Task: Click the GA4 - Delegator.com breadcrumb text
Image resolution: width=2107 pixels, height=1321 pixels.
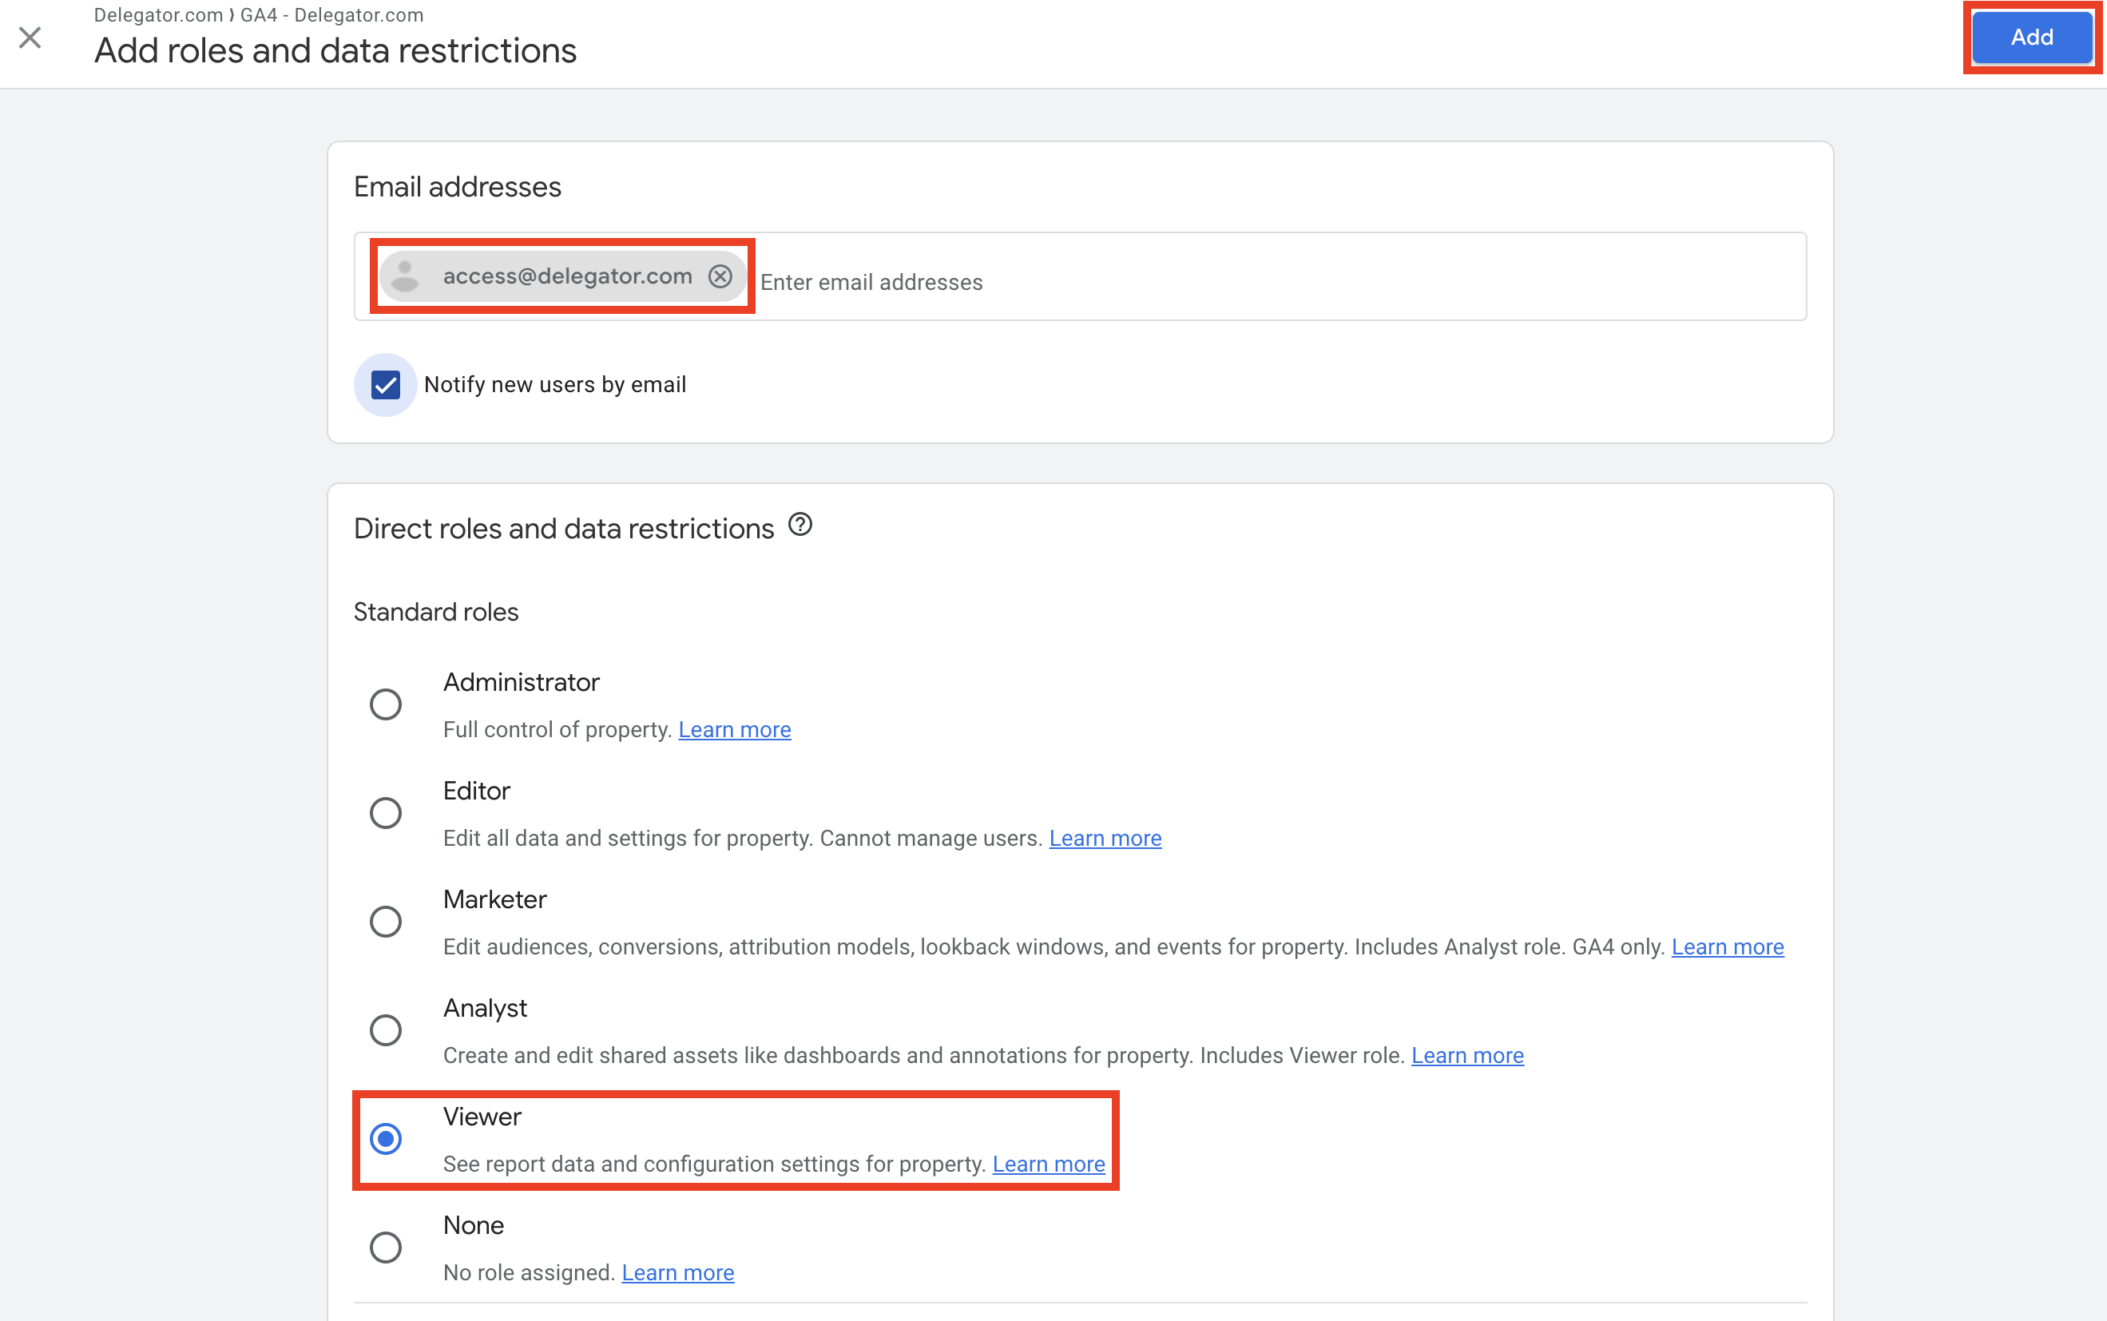Action: click(x=332, y=15)
